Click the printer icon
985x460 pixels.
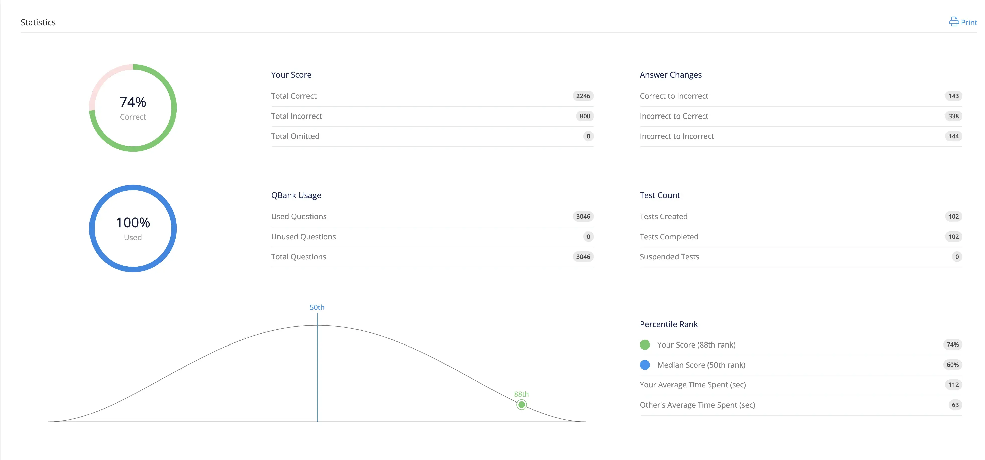coord(954,22)
